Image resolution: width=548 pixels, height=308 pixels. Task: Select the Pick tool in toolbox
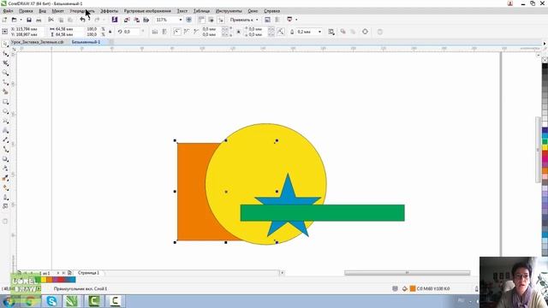[5, 44]
